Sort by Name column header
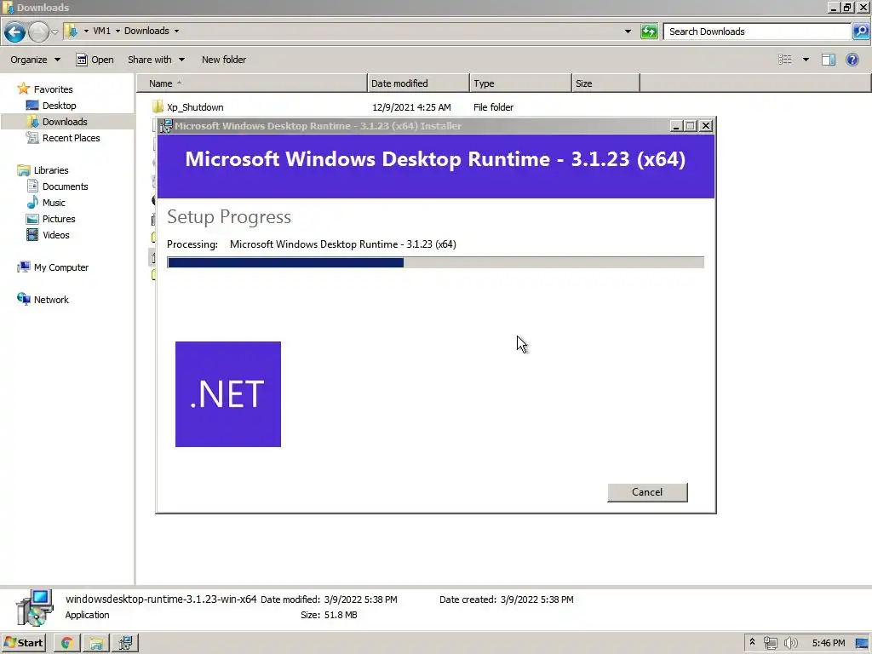 point(252,83)
